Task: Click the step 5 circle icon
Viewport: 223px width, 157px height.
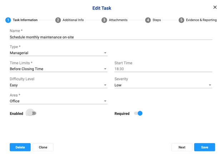Action: click(181, 20)
